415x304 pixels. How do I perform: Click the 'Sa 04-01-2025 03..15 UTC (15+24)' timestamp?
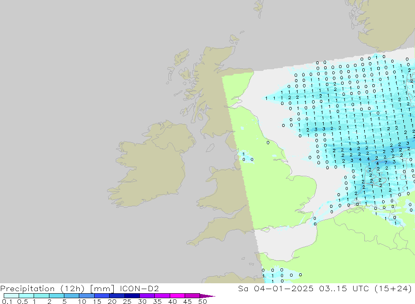pyautogui.click(x=325, y=289)
